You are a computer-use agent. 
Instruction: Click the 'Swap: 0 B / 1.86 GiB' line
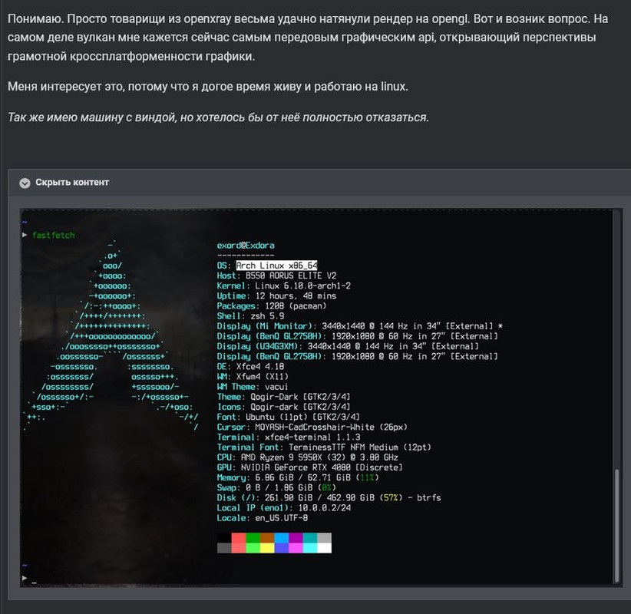tap(276, 487)
